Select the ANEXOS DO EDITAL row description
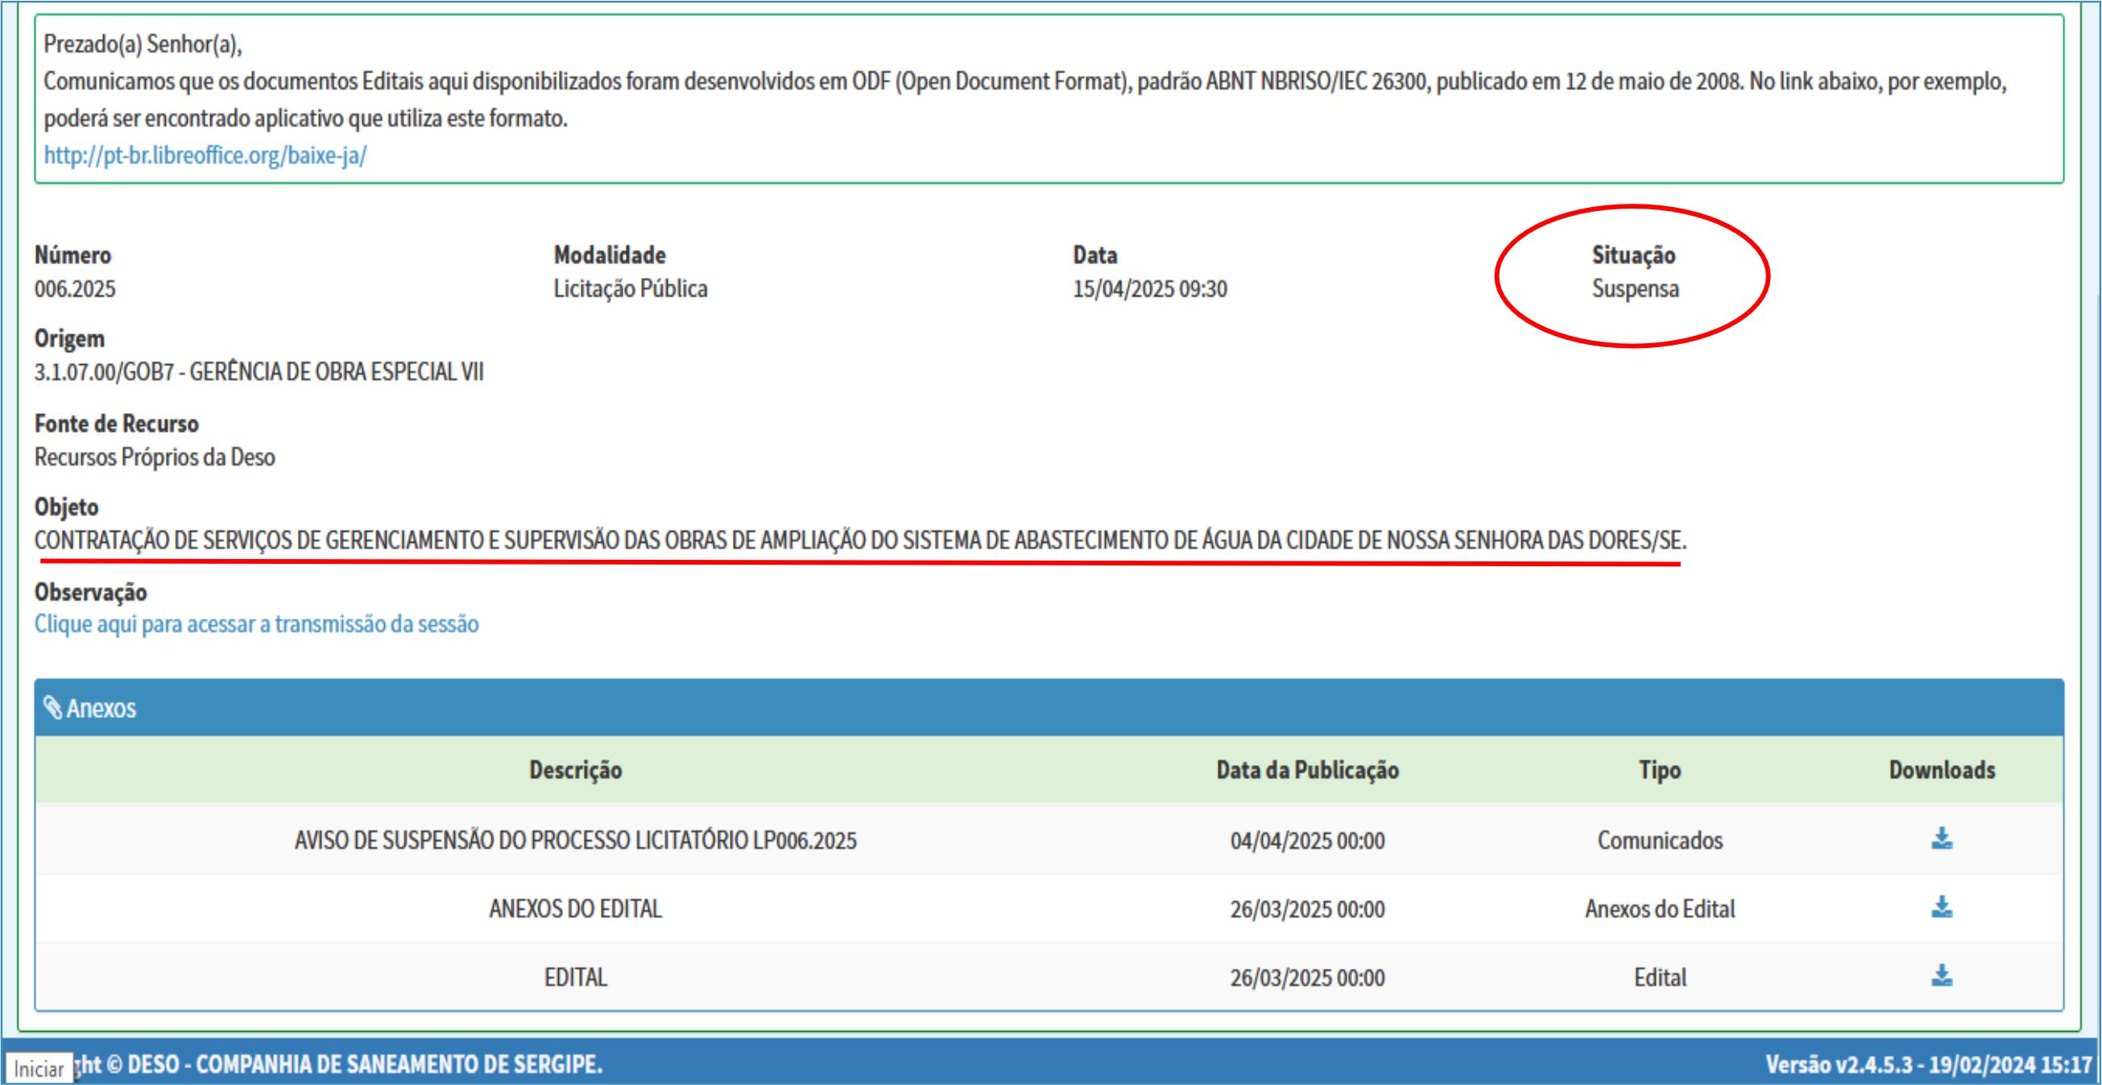 click(x=575, y=909)
